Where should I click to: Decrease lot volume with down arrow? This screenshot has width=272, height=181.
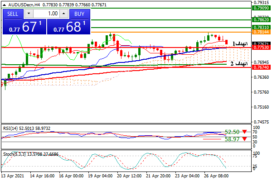(x=29, y=14)
